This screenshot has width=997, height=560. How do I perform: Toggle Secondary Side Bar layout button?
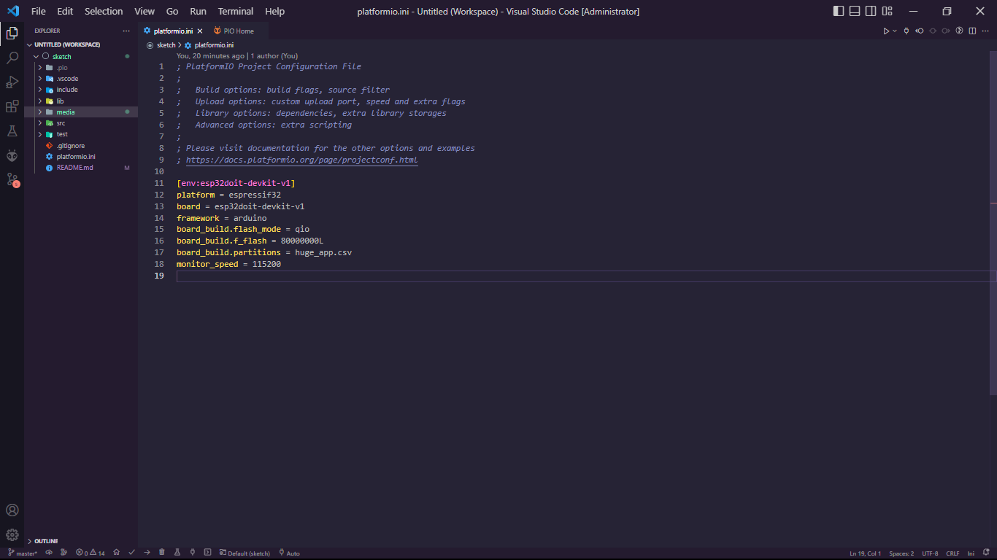(x=871, y=11)
